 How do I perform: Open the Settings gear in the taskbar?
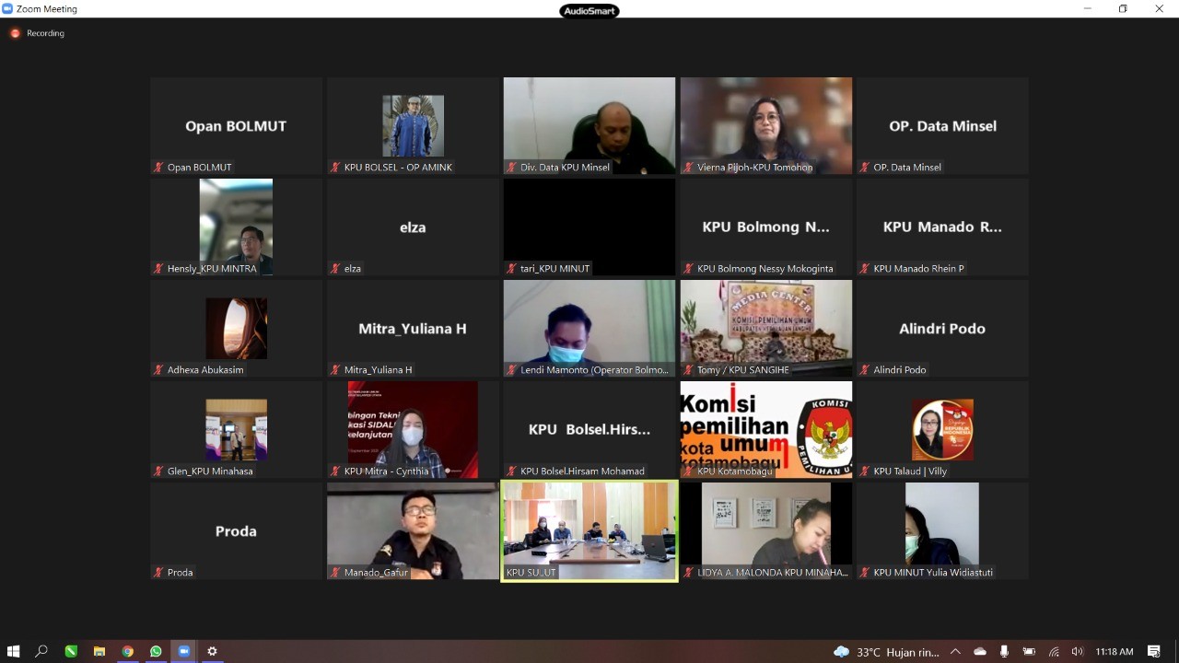212,651
